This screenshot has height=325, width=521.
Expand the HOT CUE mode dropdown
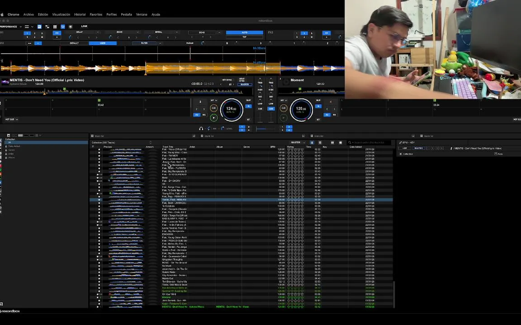coord(11,119)
